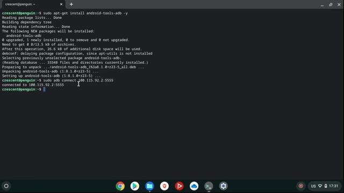Click the "Reading package lists... Done" line

coord(32,18)
